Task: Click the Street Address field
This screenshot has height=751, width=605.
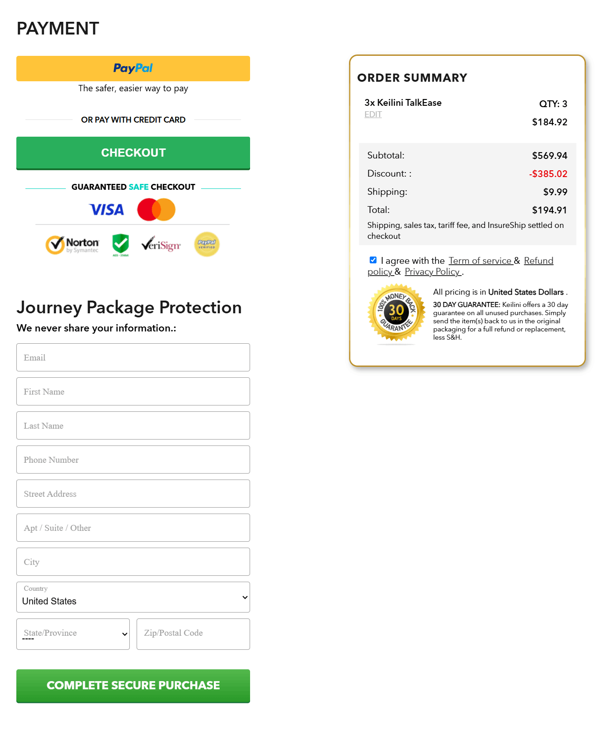Action: 133,494
